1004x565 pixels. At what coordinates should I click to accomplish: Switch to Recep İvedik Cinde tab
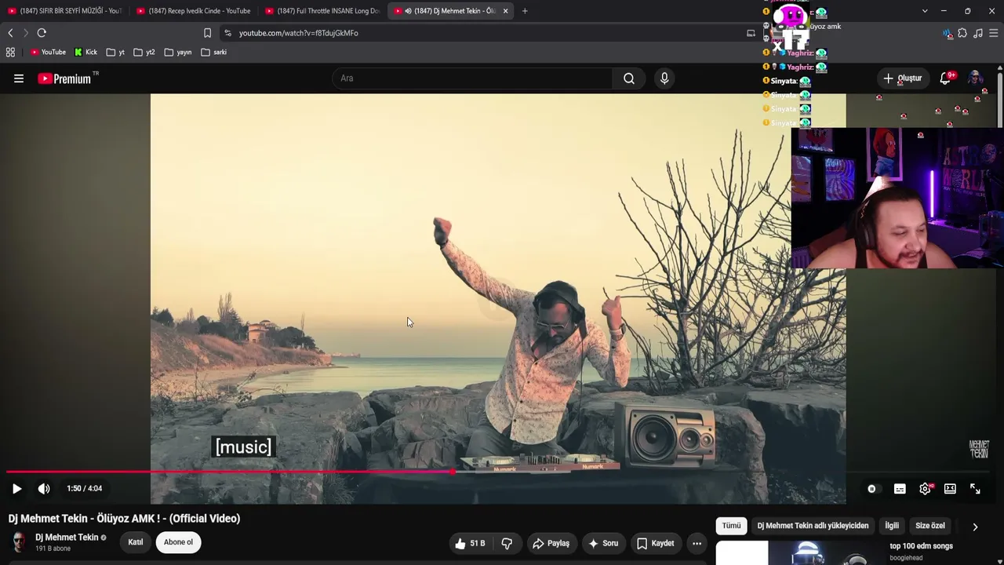click(193, 11)
